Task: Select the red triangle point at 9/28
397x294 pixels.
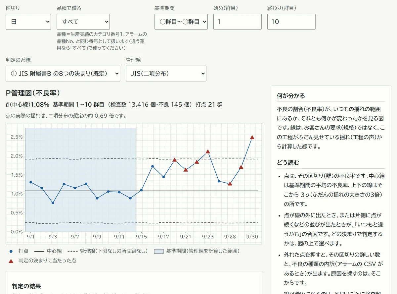Action: 230,184
